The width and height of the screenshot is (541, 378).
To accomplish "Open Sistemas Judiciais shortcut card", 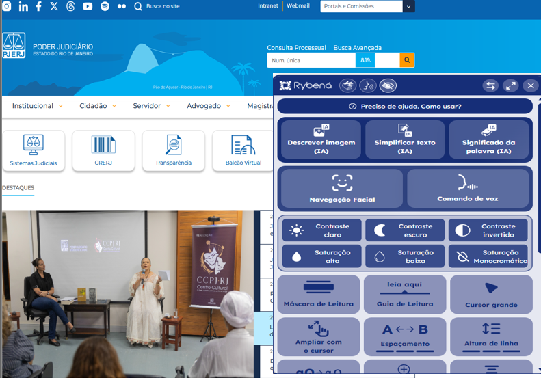I will (x=34, y=150).
